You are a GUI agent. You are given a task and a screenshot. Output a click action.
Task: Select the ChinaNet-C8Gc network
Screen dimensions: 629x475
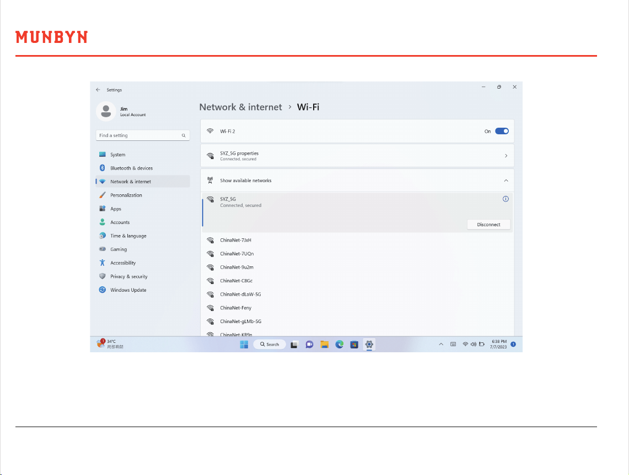point(357,281)
